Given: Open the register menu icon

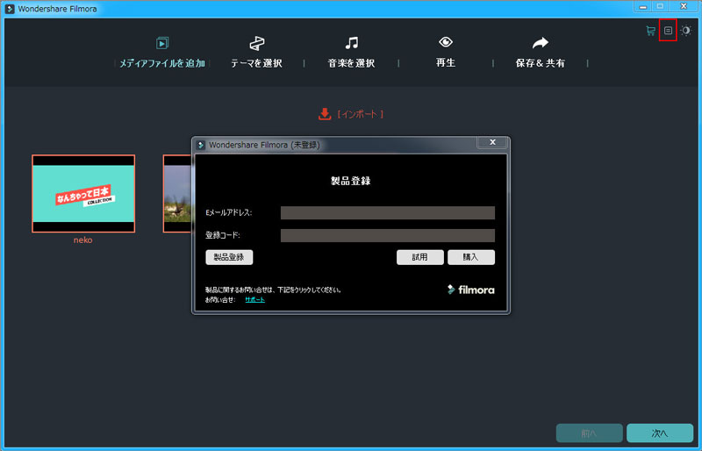Looking at the screenshot, I should pyautogui.click(x=668, y=31).
